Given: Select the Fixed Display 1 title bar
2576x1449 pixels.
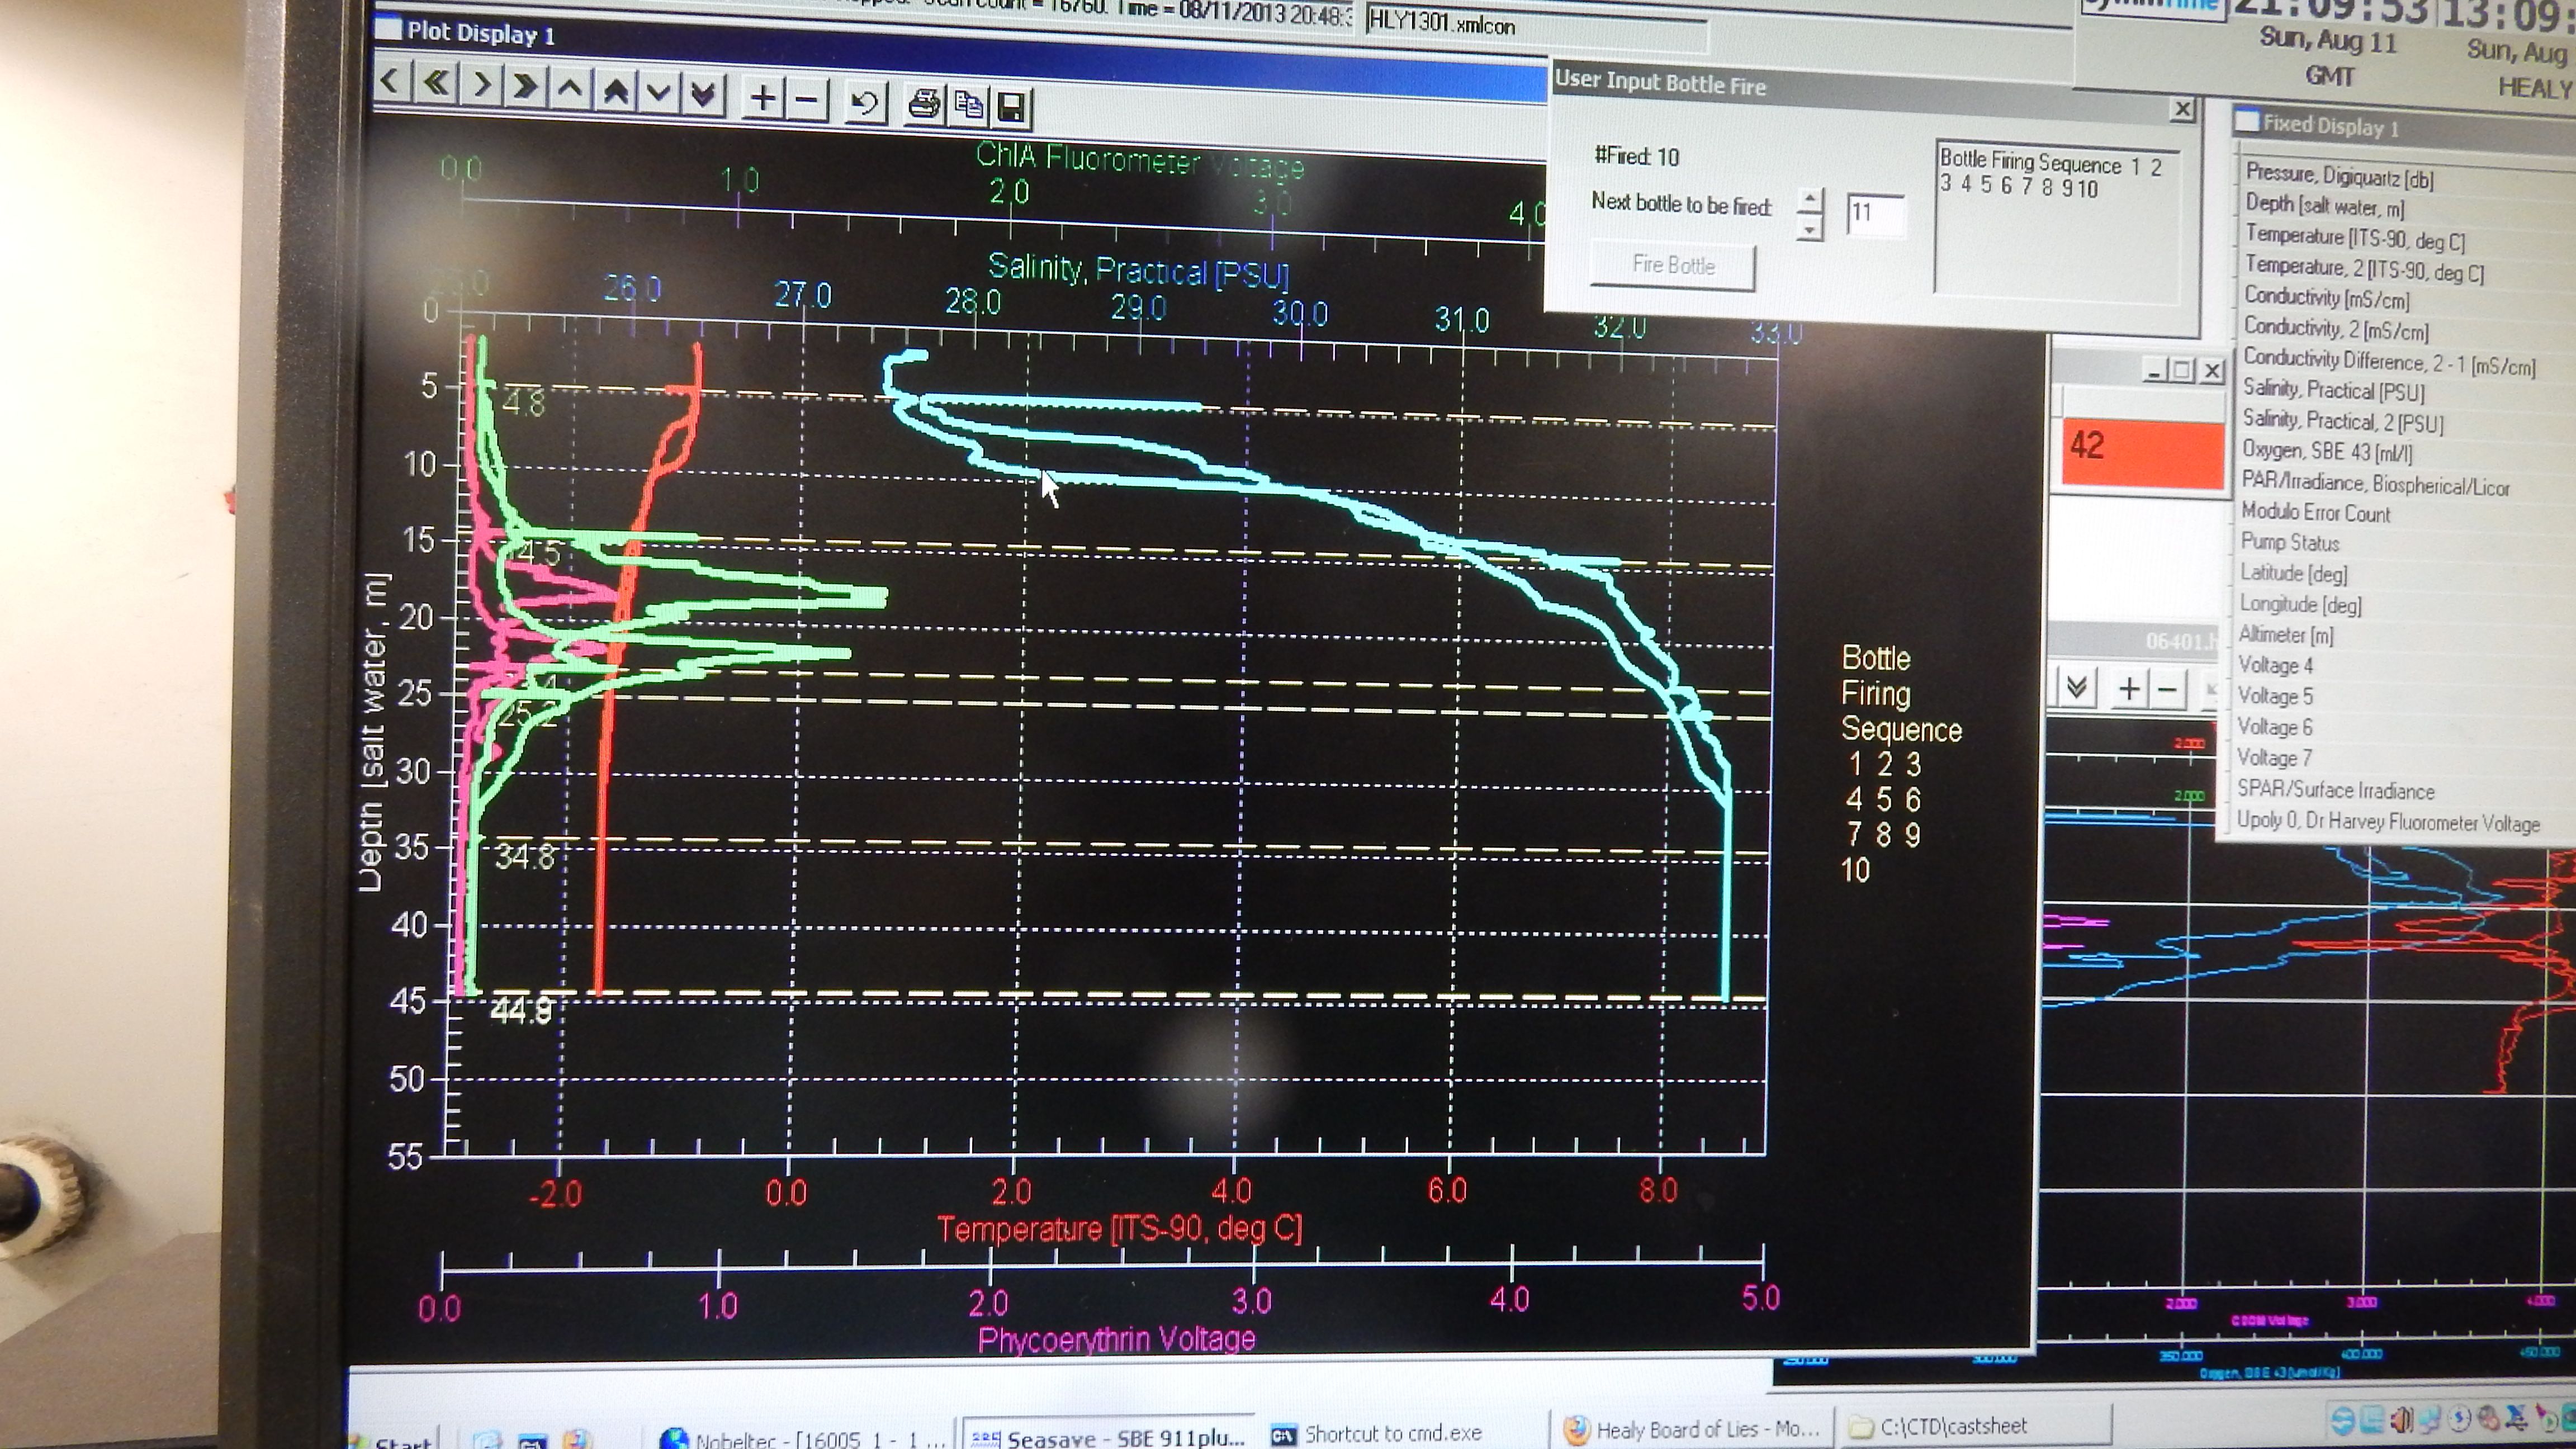Looking at the screenshot, I should click(x=2404, y=127).
